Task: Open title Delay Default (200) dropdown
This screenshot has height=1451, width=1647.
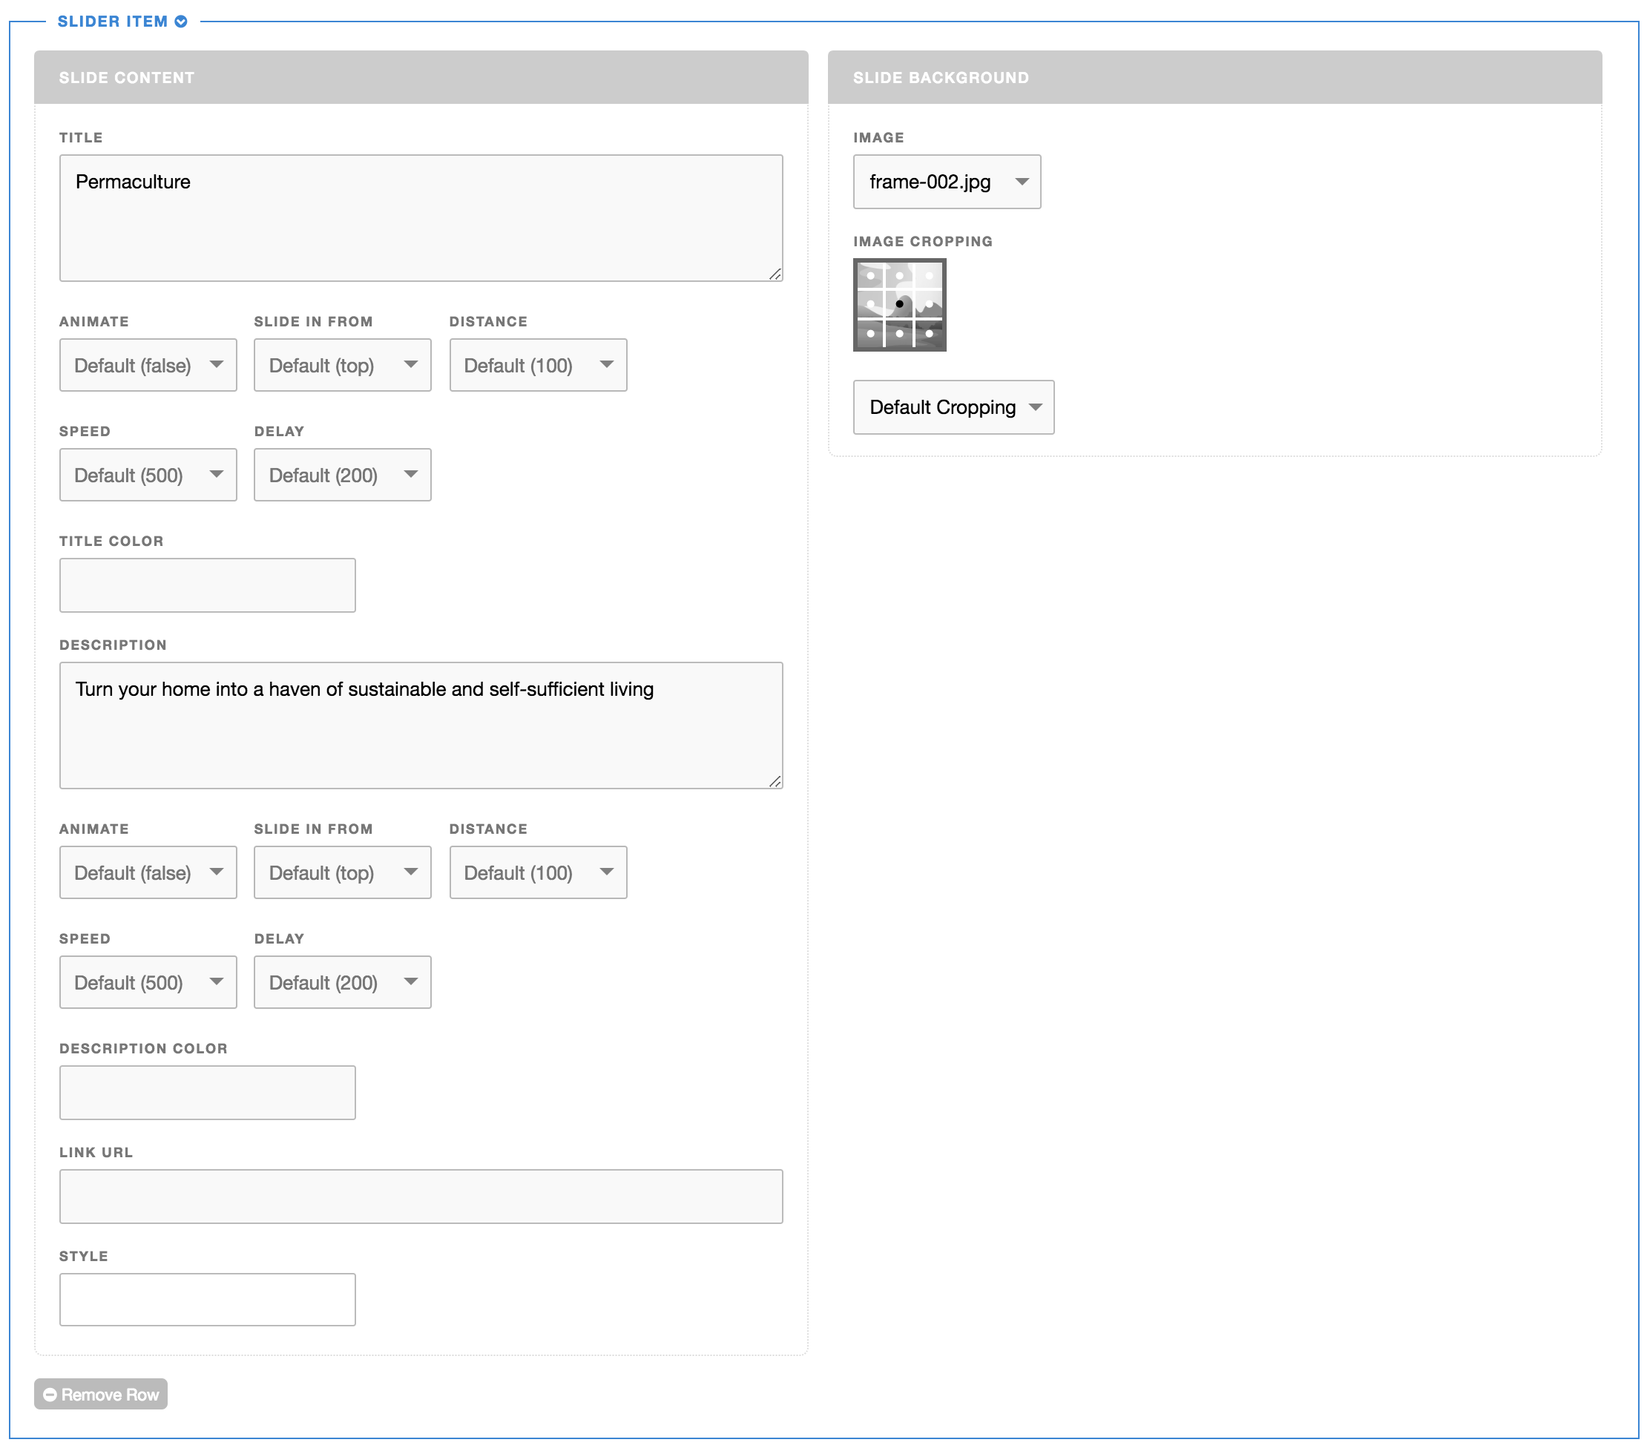Action: [x=342, y=475]
